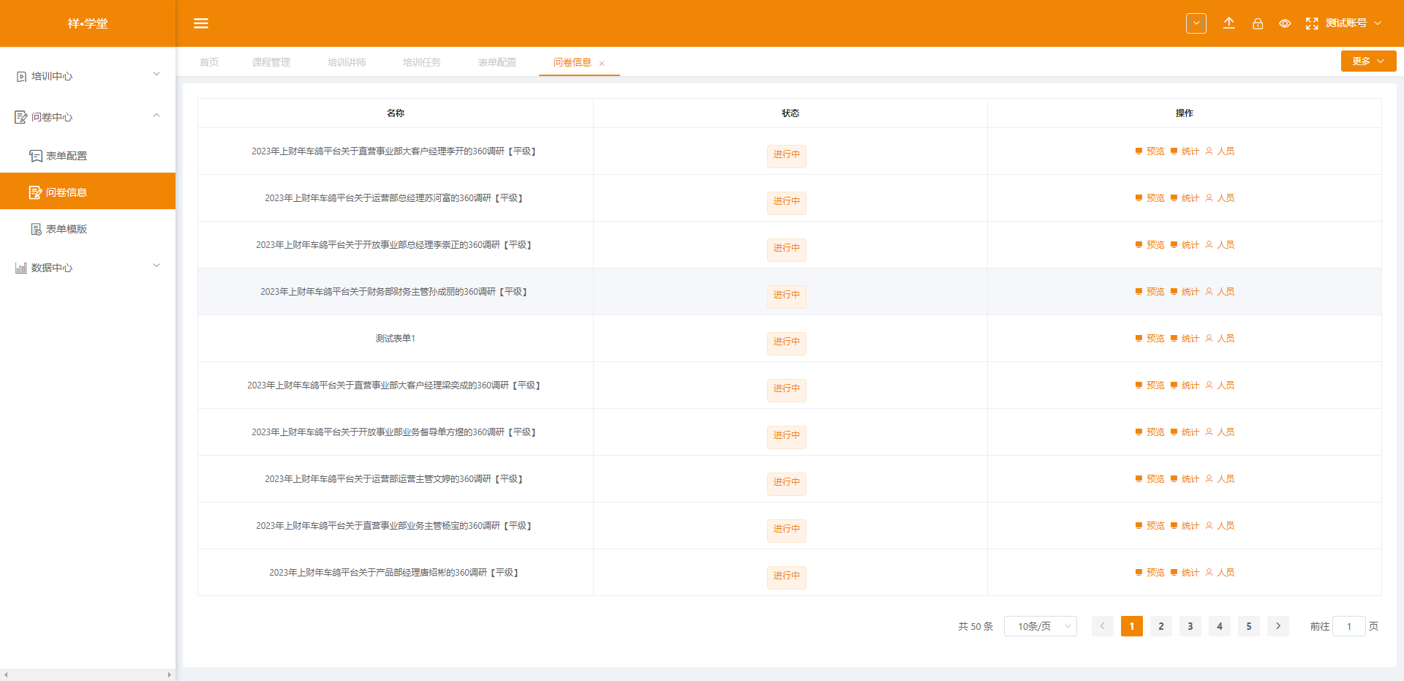Enter fullscreen with the expand icon
Viewport: 1404px width, 681px height.
1312,23
